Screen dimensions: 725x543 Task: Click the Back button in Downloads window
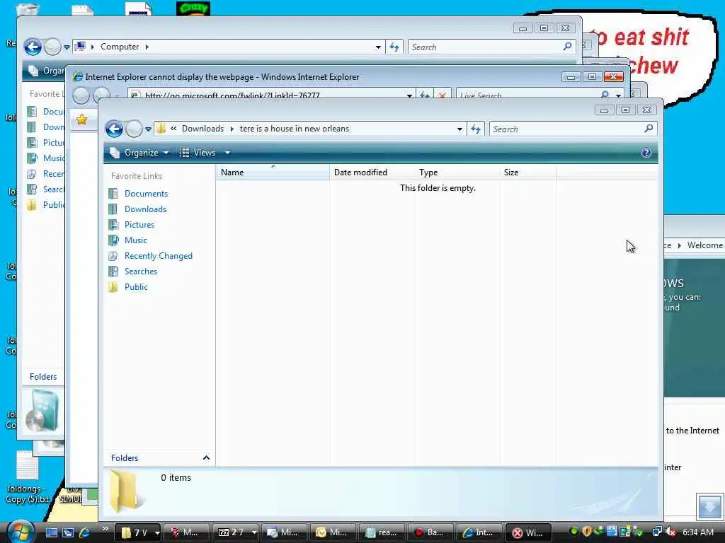coord(114,129)
